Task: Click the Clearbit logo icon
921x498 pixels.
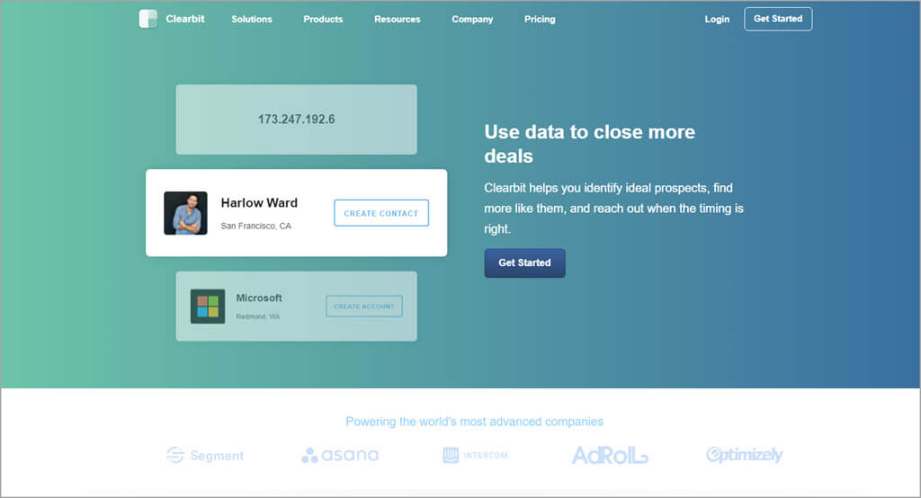Action: tap(148, 19)
